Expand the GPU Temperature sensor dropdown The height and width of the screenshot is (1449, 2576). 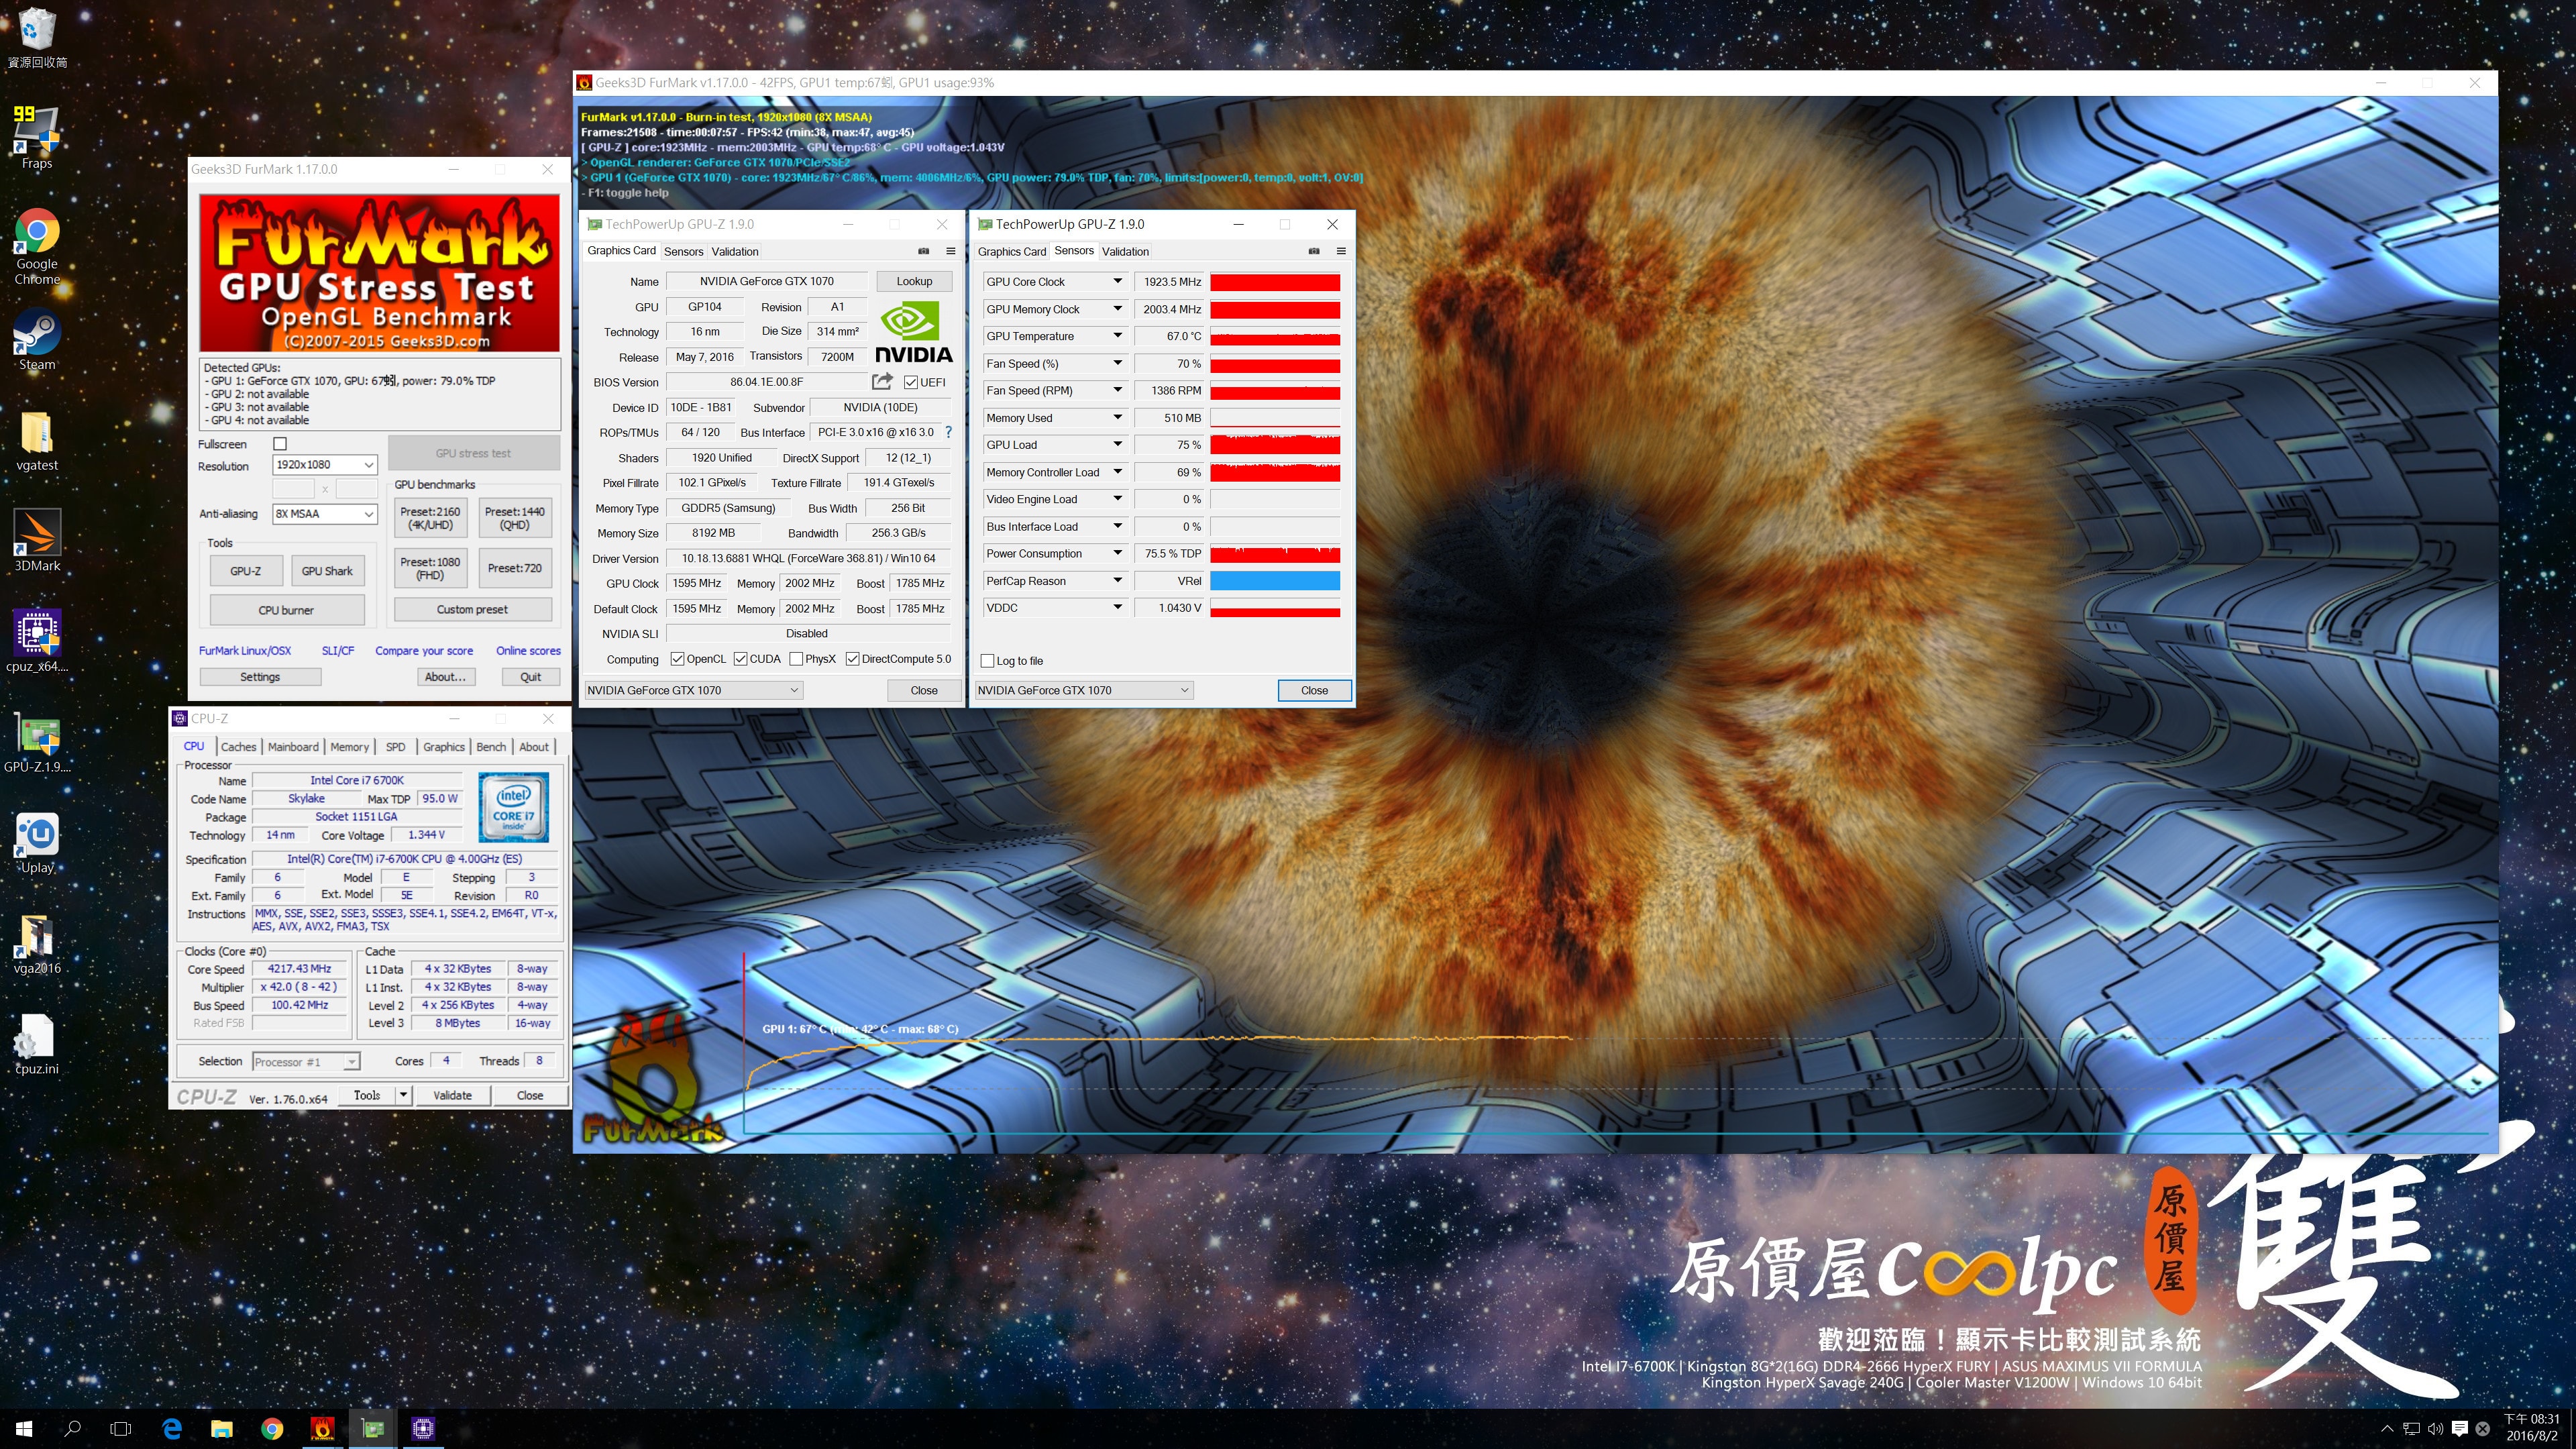coord(1117,336)
